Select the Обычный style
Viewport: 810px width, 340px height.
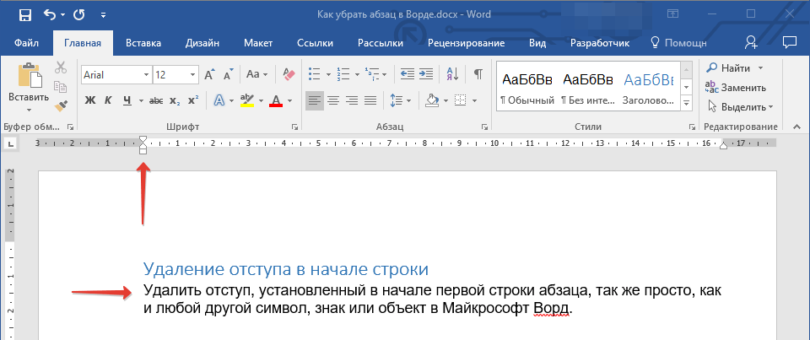[526, 87]
